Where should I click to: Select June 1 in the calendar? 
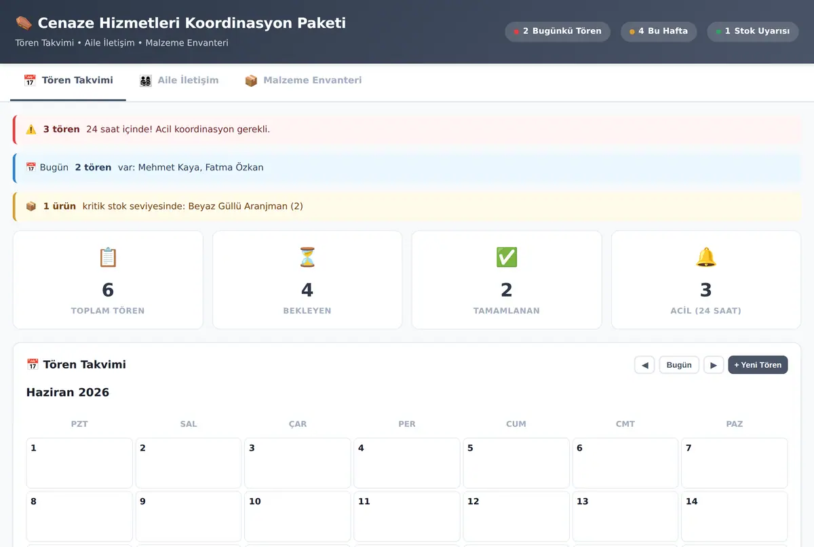(79, 463)
